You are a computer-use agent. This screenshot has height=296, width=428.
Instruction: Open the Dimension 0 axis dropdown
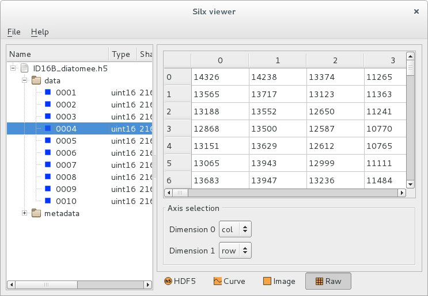236,229
